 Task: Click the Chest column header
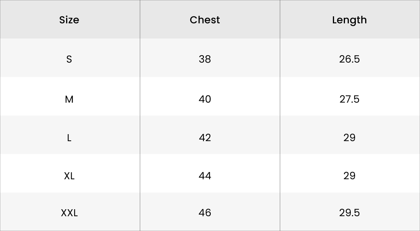(x=205, y=20)
